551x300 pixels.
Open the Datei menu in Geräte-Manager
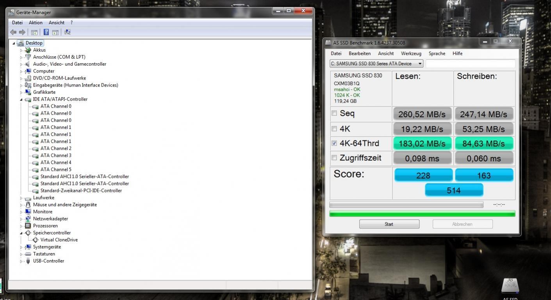tap(17, 23)
